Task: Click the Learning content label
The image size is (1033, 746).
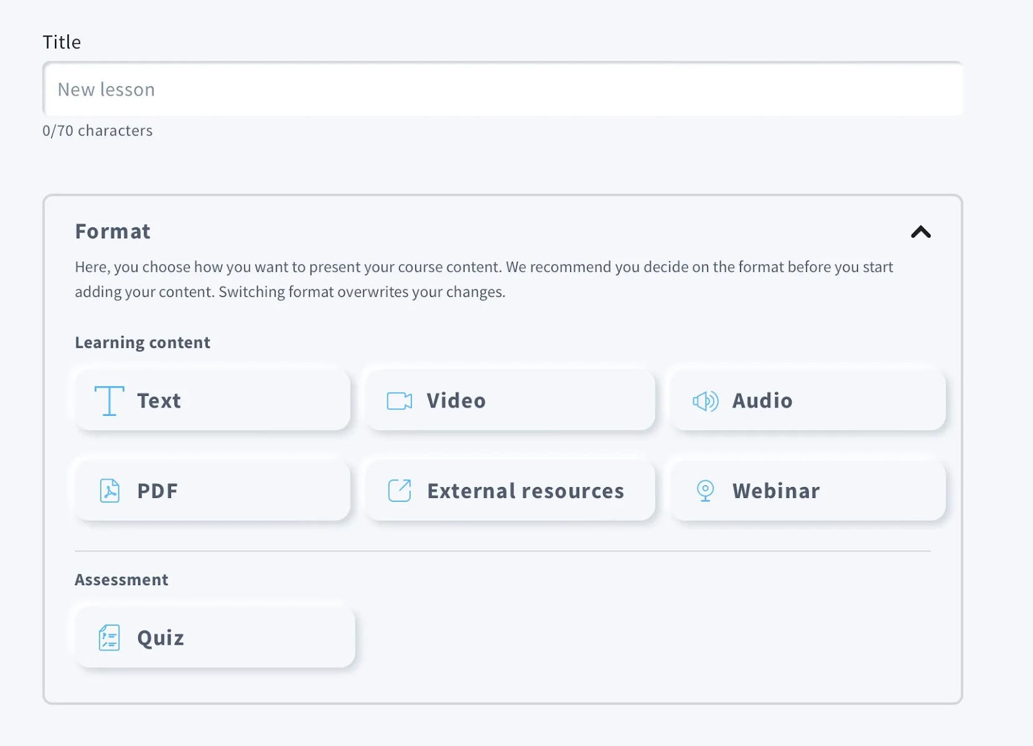Action: pos(142,342)
